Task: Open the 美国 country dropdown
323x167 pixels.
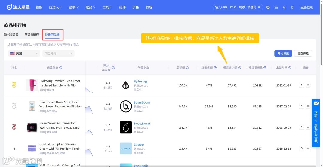Action: coord(24,53)
